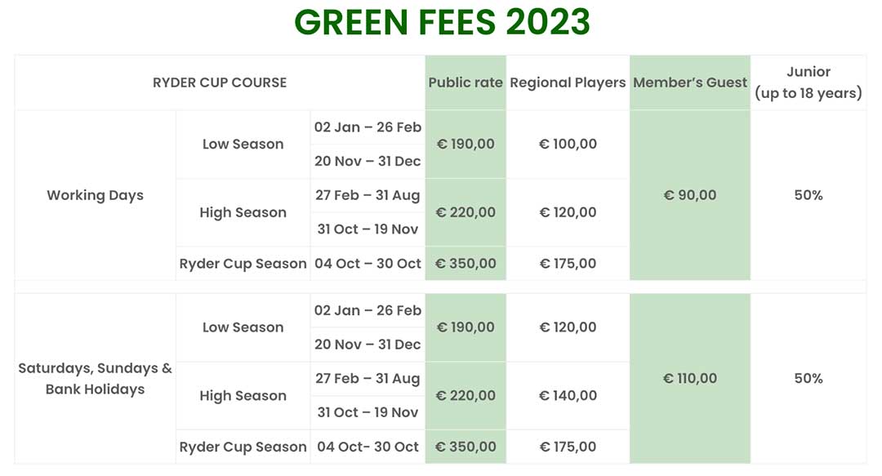This screenshot has width=882, height=476.
Task: Select the weekend 20 Nov – 31 Dec dates
Action: [x=367, y=345]
